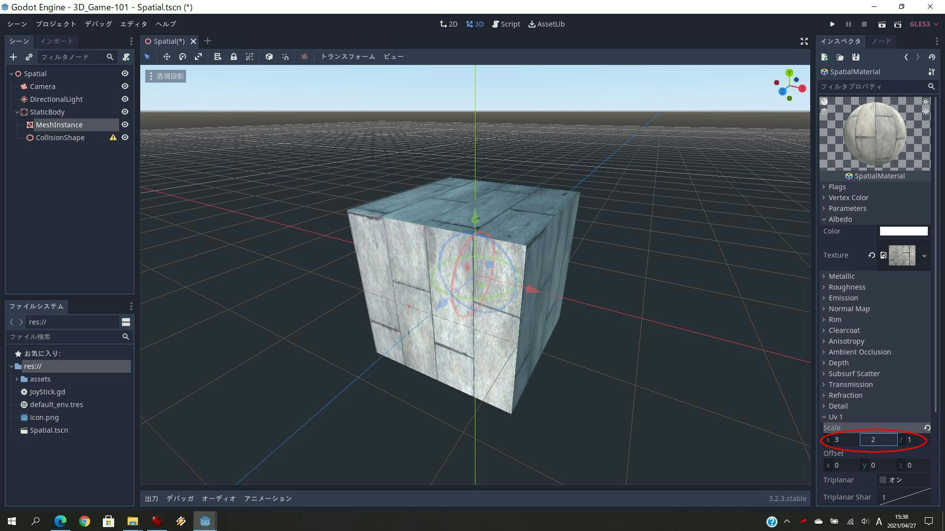Click the add node plus icon
This screenshot has width=945, height=531.
(x=13, y=57)
